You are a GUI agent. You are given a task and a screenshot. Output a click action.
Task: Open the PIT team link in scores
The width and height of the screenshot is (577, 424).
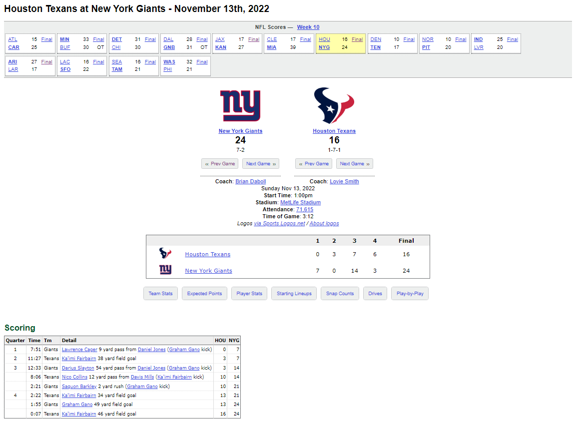(x=426, y=47)
